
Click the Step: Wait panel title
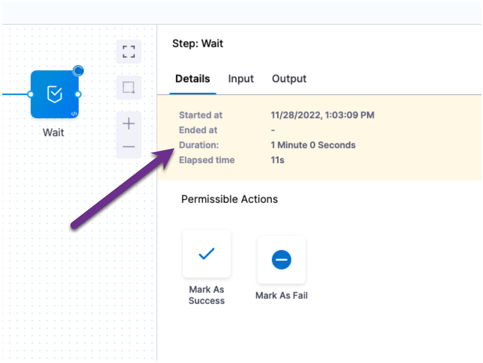pyautogui.click(x=198, y=43)
